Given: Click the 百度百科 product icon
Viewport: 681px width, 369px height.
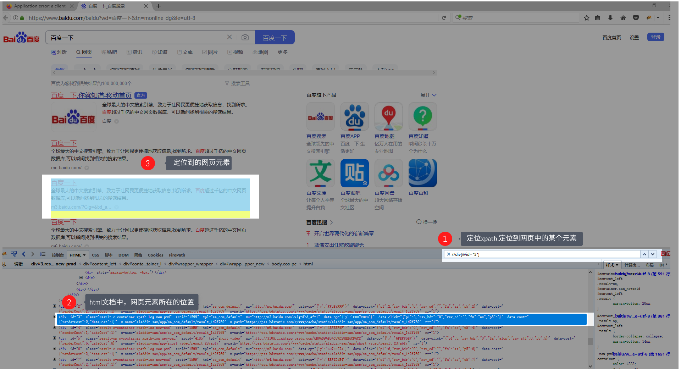Looking at the screenshot, I should tap(422, 173).
